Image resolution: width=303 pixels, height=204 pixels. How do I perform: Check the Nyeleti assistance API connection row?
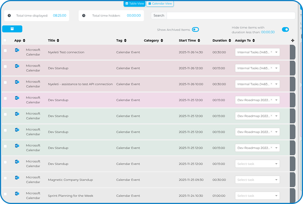click(5, 82)
